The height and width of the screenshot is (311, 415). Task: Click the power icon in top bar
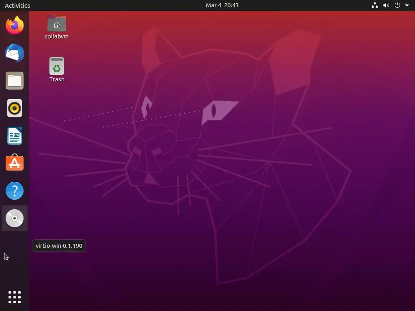397,5
